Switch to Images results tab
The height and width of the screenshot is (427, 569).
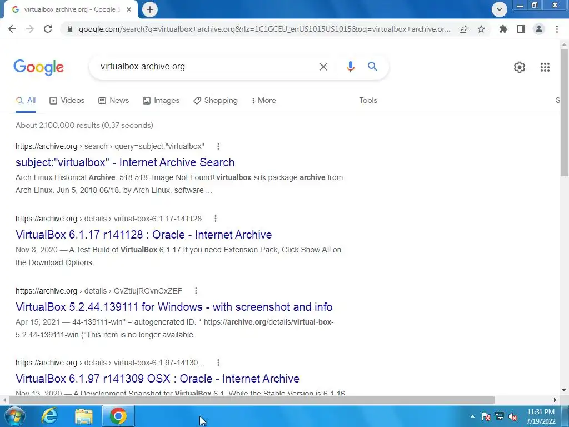pos(161,101)
